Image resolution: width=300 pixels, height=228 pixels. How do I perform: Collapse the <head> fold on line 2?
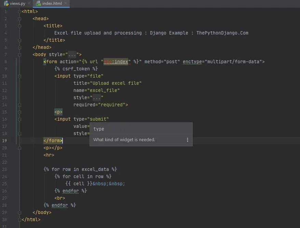[19, 19]
